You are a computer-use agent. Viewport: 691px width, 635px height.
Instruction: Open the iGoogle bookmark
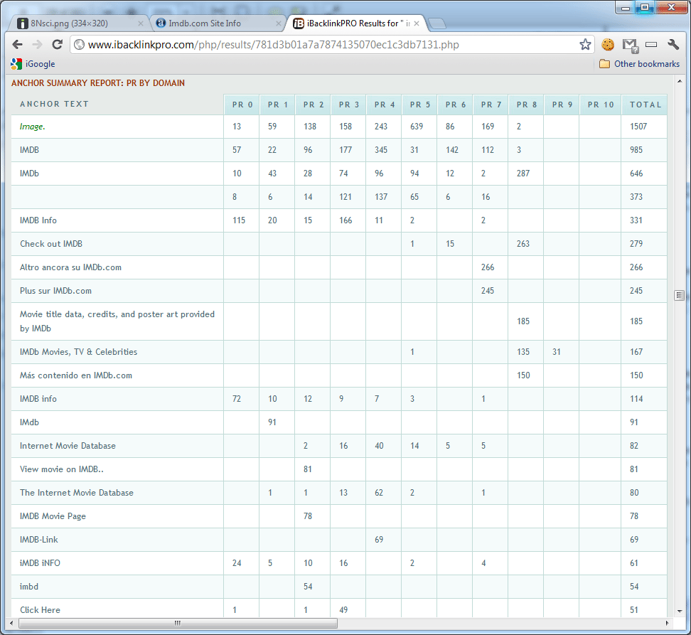point(33,64)
